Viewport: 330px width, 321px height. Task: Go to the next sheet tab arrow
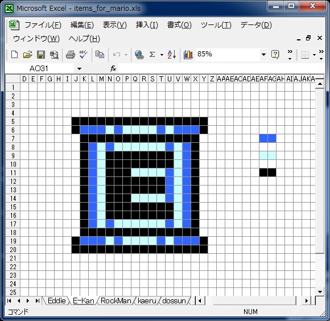[28, 301]
